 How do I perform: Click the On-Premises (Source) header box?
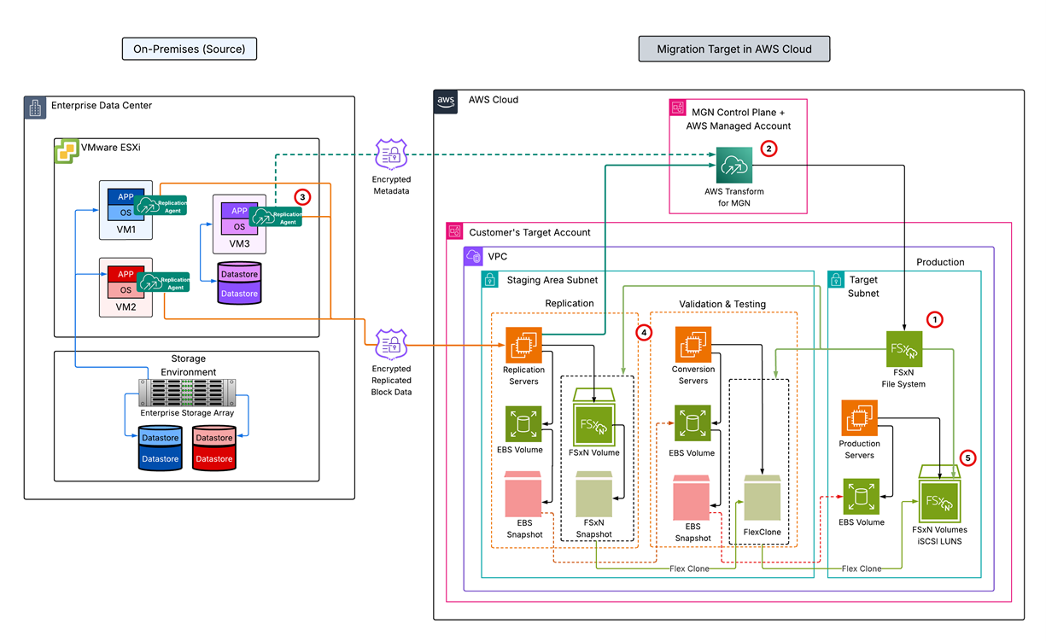(190, 50)
